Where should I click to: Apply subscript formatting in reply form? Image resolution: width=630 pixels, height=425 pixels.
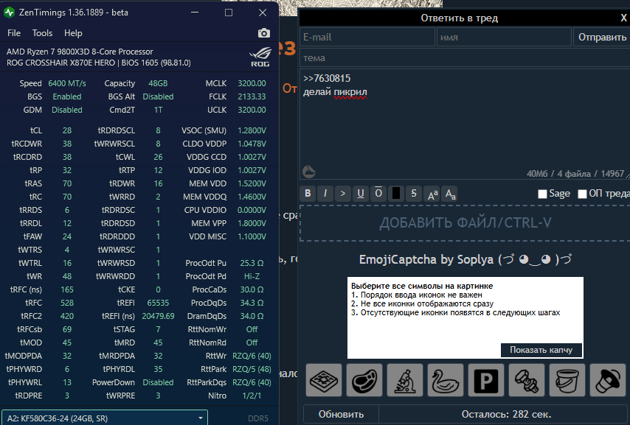click(x=449, y=194)
